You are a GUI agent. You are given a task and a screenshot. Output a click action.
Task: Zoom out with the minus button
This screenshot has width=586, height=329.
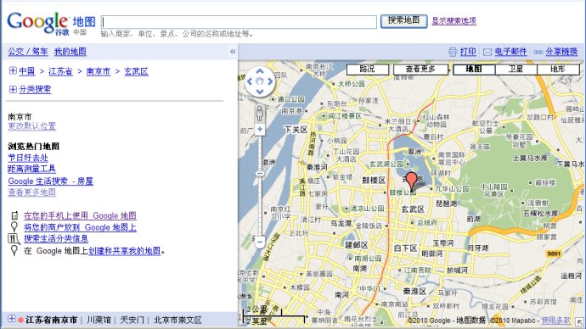[260, 242]
